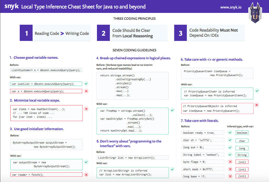Screen dimensions: 269x182
Task: Click the red X beside PriorityQueue<Object> inferred
Action: (x=257, y=105)
